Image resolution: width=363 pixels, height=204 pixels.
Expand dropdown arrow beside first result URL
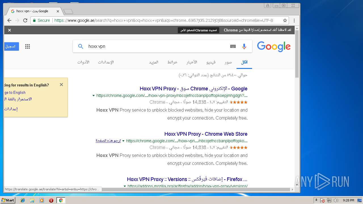(94, 96)
